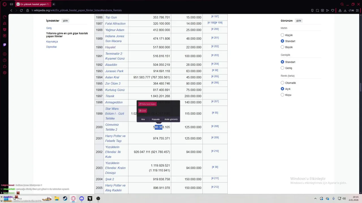Open the Opera main menu logo
Viewport: 362px width, 203px height.
(5, 4)
